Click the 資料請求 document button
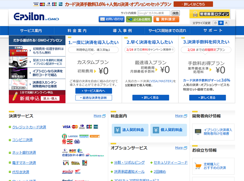This screenshot has height=181, width=244. click(166, 19)
